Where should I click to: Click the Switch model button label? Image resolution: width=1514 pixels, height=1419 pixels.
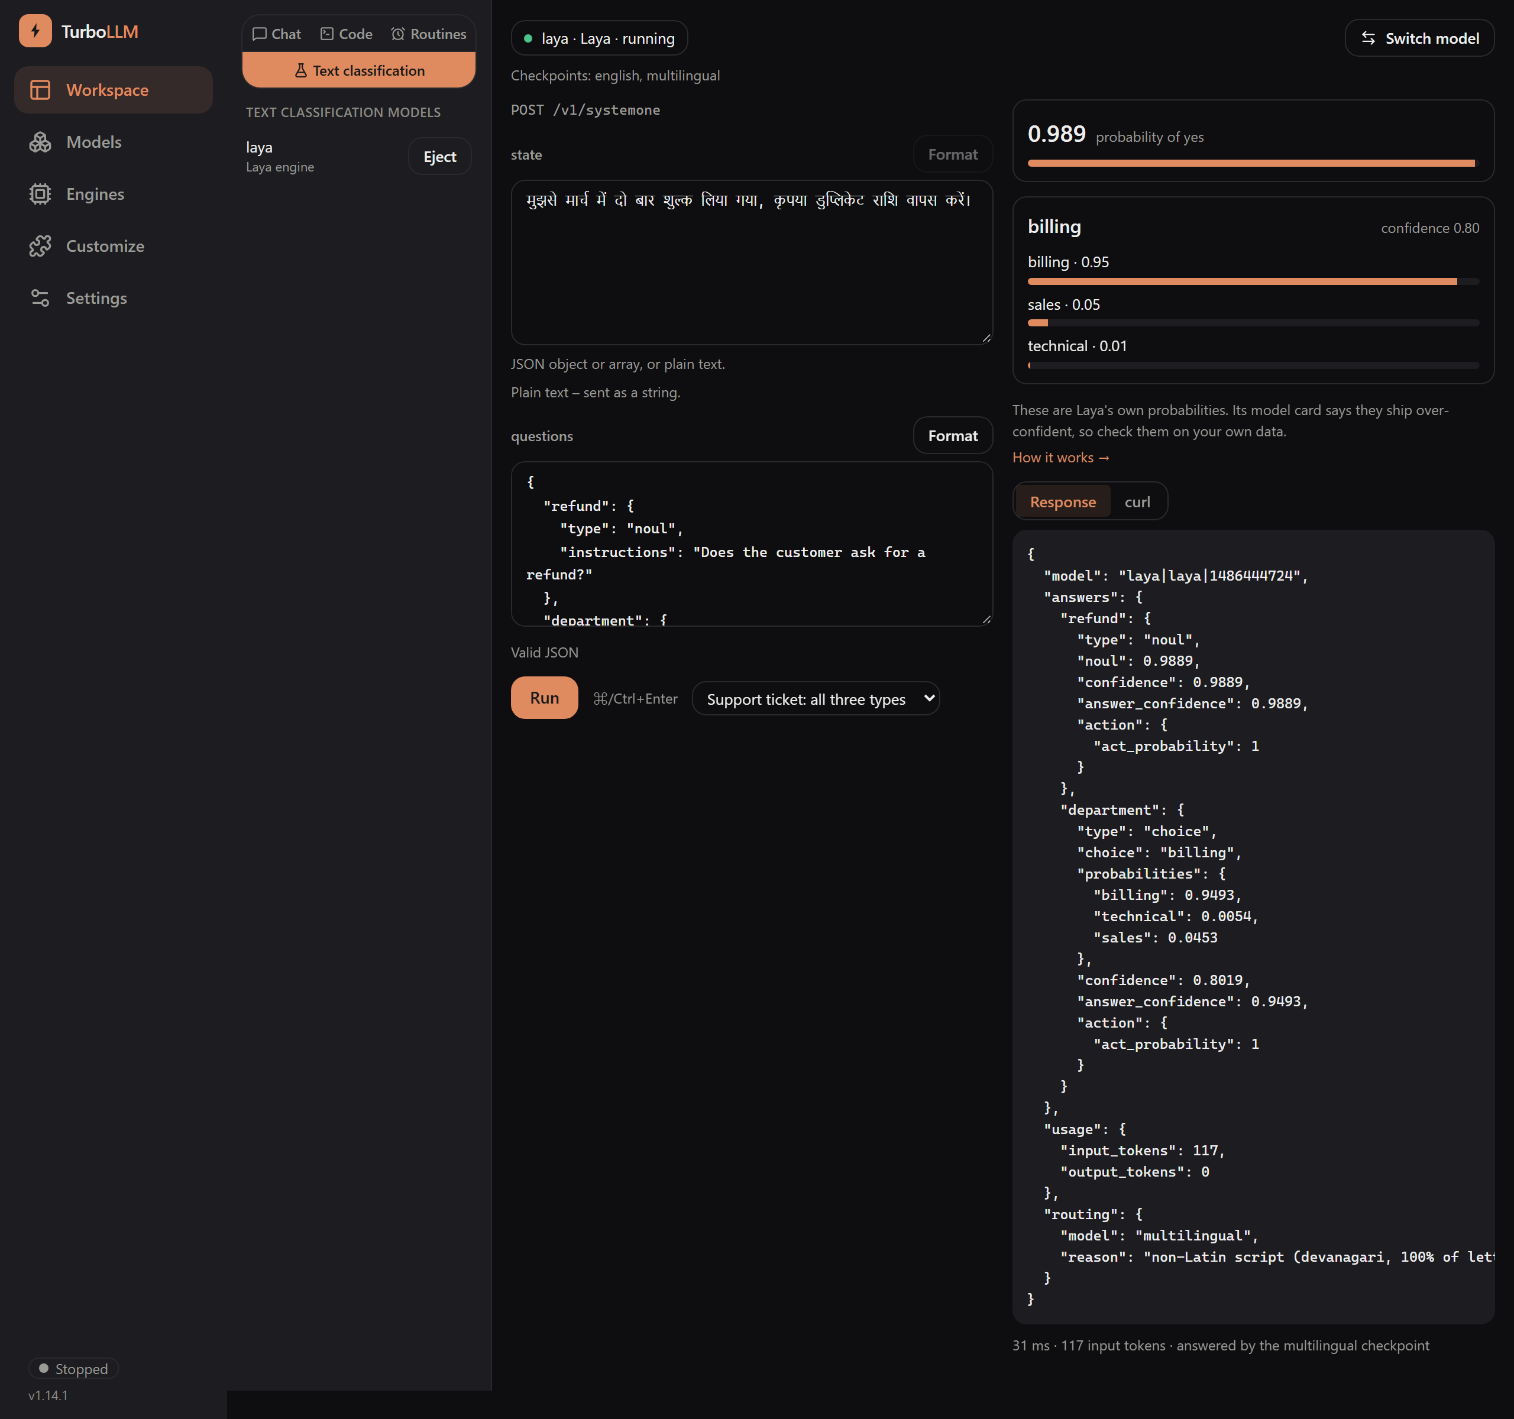click(x=1432, y=38)
